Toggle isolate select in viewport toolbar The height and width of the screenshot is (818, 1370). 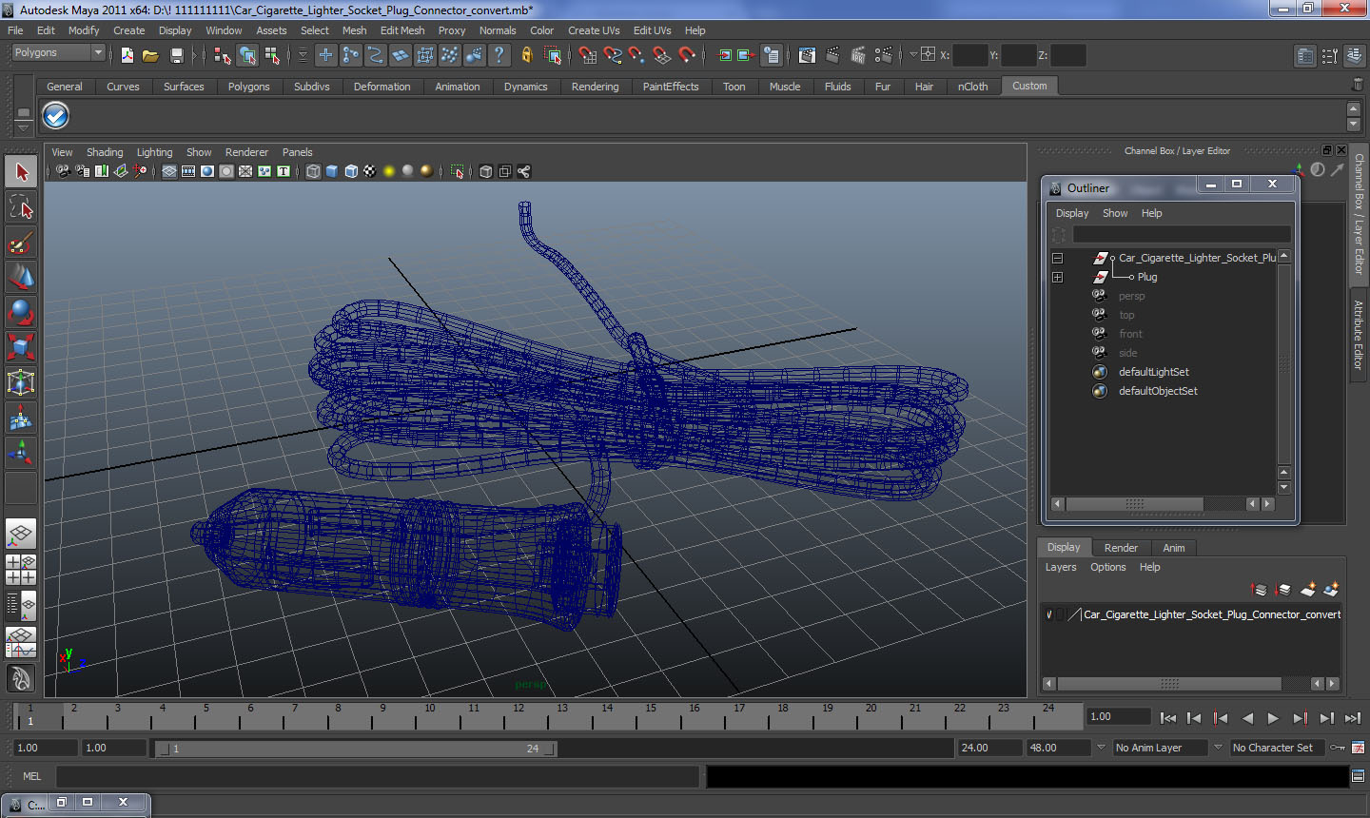(458, 171)
